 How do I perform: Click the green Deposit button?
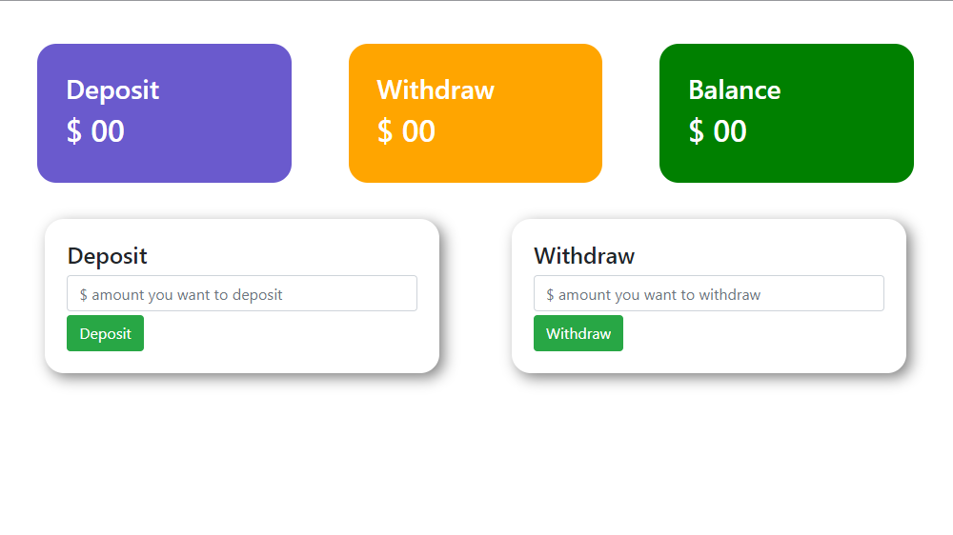click(x=105, y=333)
